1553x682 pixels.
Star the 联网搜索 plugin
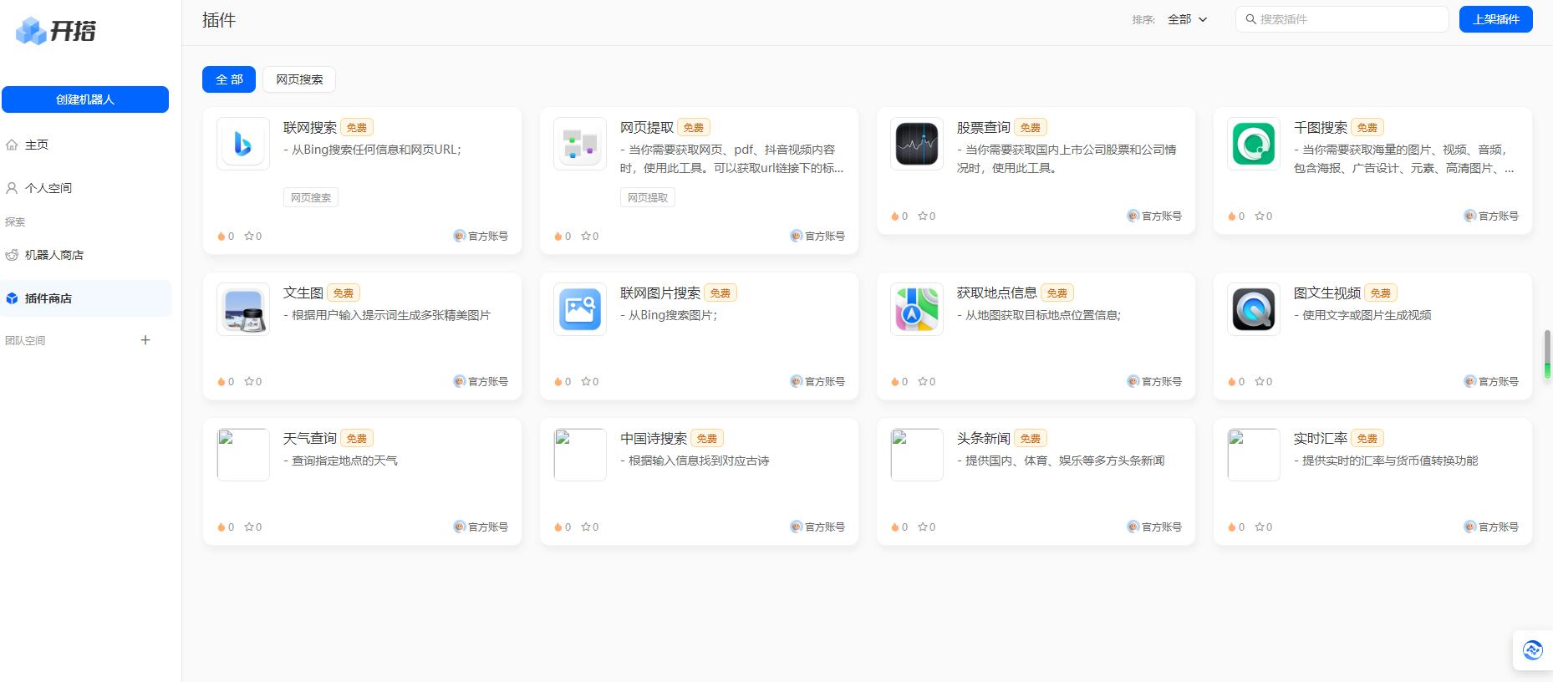tap(249, 237)
